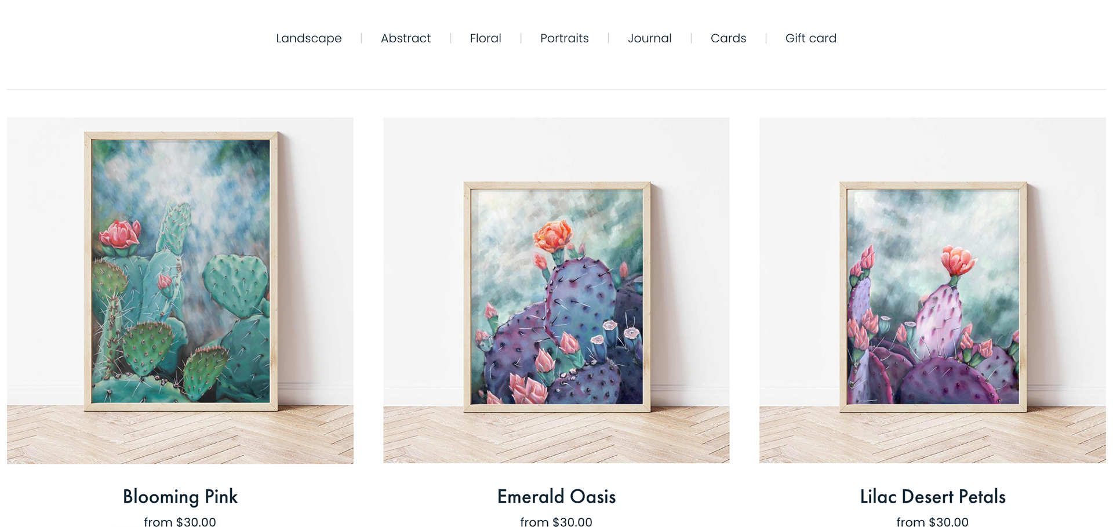Screen dimensions: 1113x527
Task: Click the Emerald Oasis product title
Action: tap(556, 496)
